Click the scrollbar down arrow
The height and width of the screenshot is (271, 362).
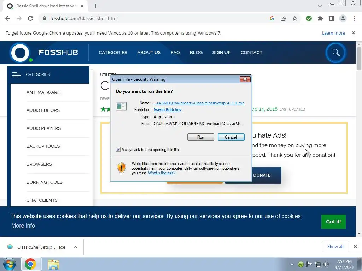click(359, 234)
